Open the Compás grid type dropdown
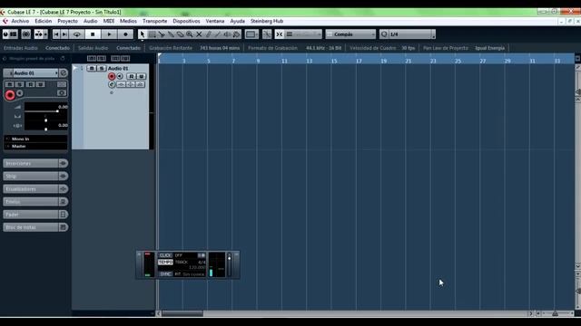The width and height of the screenshot is (581, 326). tap(350, 34)
